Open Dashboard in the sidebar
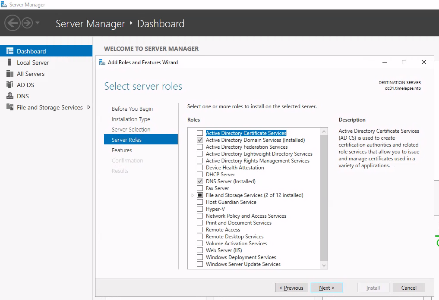Screen dimensions: 439x300 coord(46,51)
